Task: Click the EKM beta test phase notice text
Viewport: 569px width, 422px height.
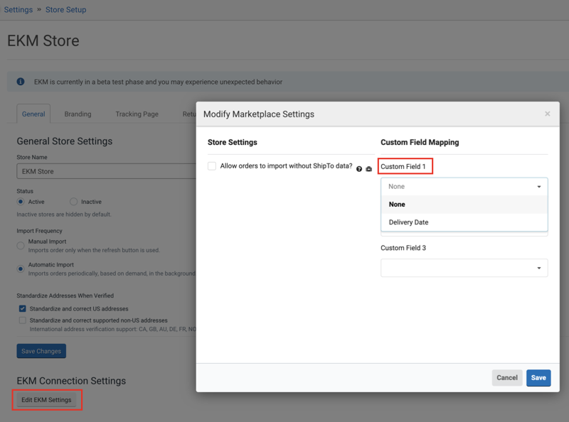Action: pos(158,82)
